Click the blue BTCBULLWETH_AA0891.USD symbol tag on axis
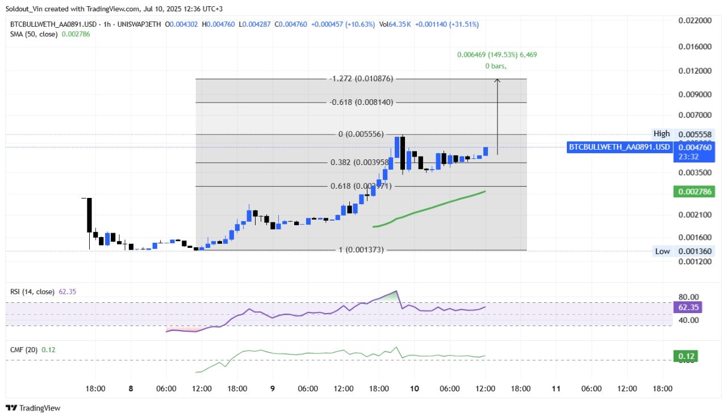The image size is (727, 418). click(620, 147)
